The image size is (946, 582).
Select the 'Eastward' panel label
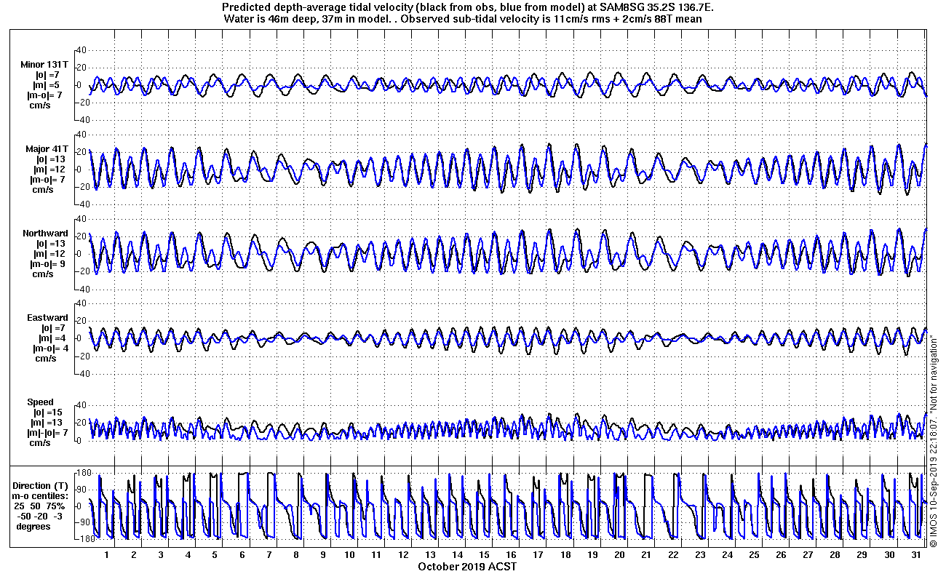click(x=47, y=318)
